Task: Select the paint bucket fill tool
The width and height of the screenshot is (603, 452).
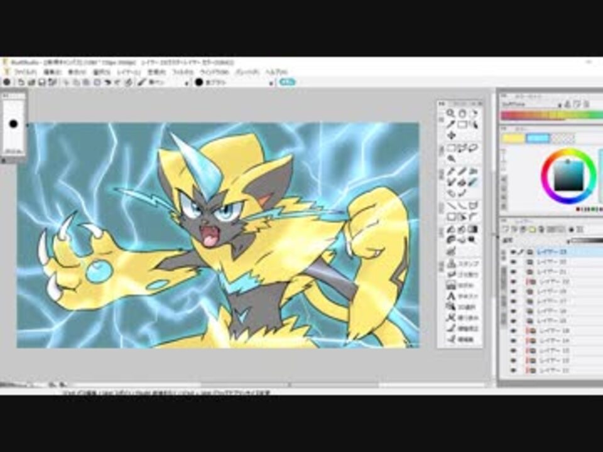Action: [451, 230]
